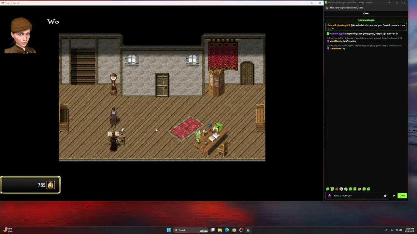Click the ConnieCryptic username in chat

[338, 33]
